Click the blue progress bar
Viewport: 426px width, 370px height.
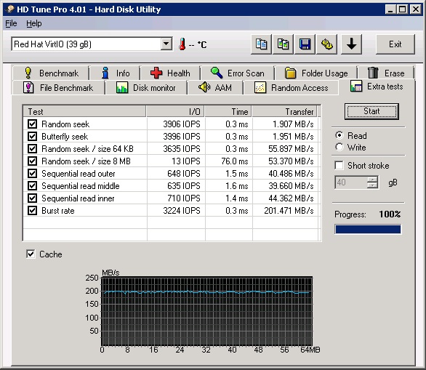click(368, 229)
